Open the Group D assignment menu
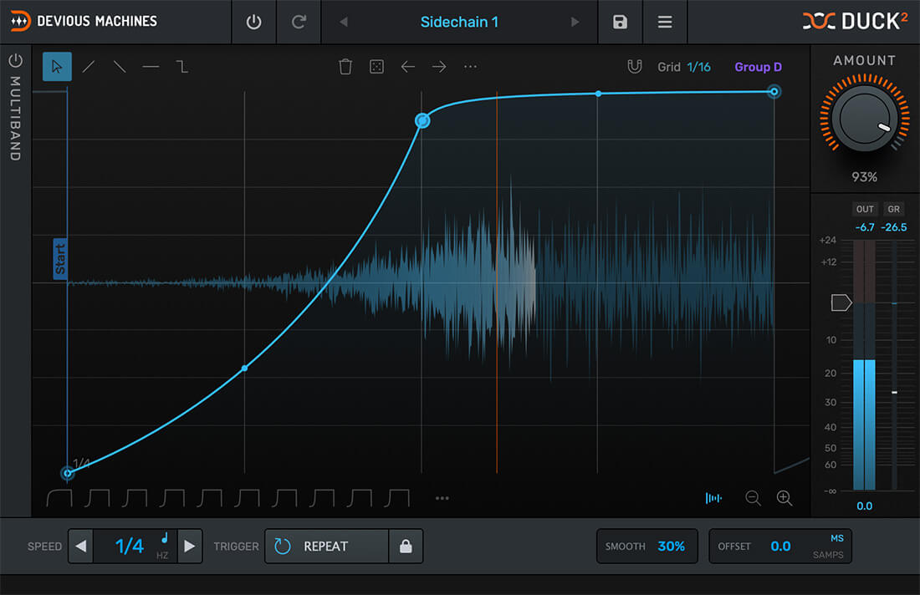 (x=758, y=66)
